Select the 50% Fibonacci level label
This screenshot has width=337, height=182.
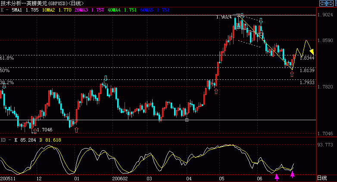(x=5, y=70)
